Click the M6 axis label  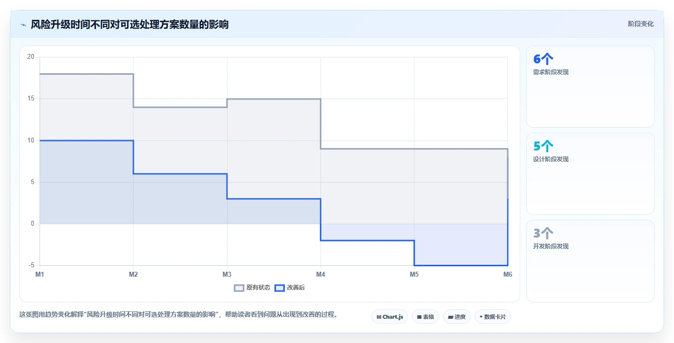coord(507,274)
